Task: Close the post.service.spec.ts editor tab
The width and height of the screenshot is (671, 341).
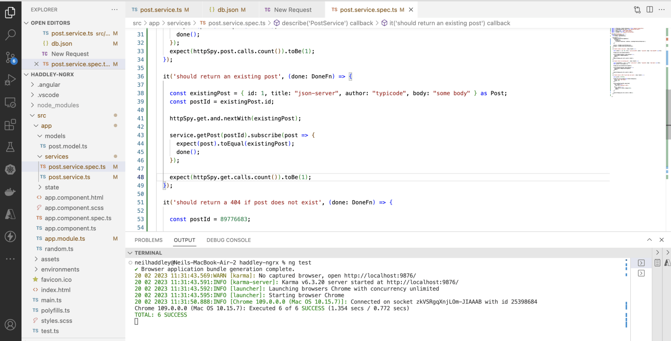Action: tap(411, 10)
